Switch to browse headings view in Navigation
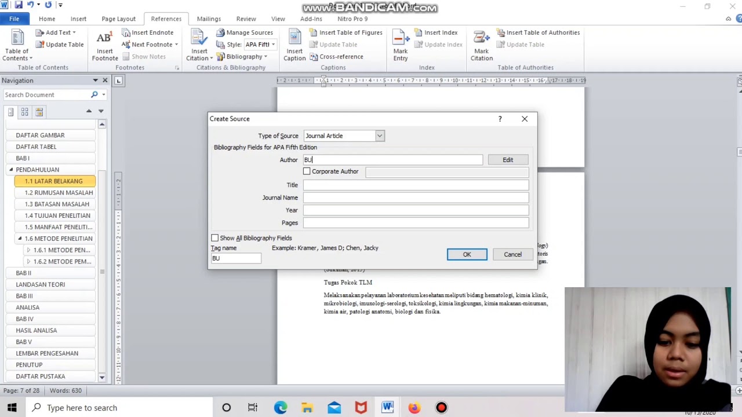Screen dimensions: 742x417 [10, 112]
